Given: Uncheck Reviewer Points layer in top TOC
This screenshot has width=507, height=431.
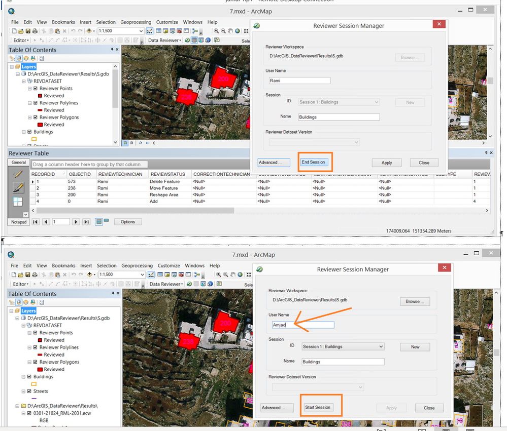Looking at the screenshot, I should pos(36,89).
